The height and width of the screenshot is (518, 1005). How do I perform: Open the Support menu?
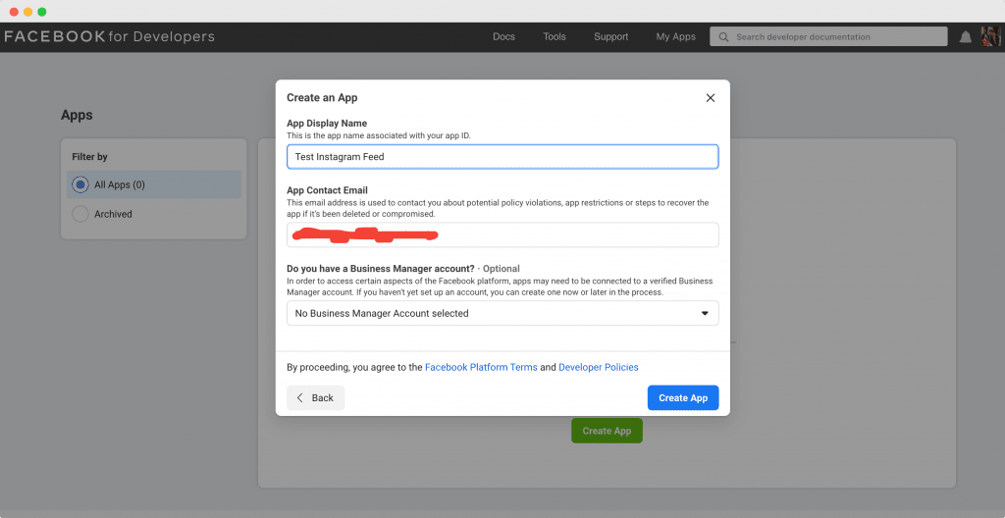click(610, 36)
